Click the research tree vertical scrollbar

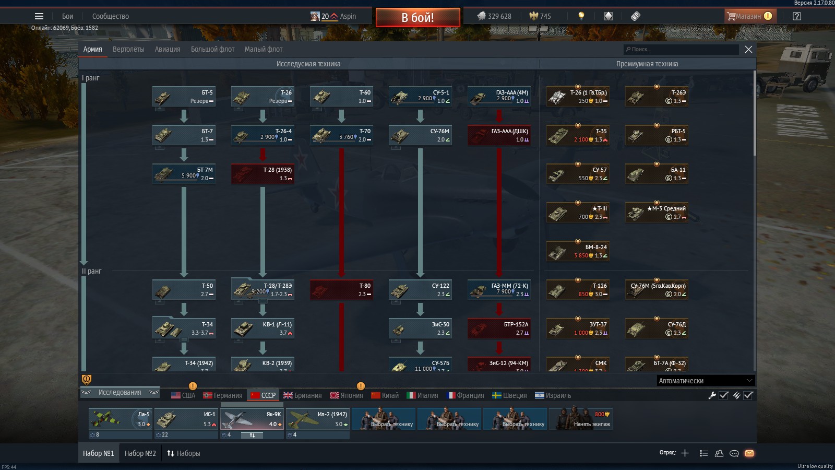click(x=754, y=113)
